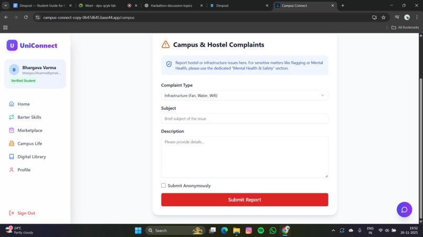Open a new browser tab
Screen dimensions: 423x237
pos(343,5)
